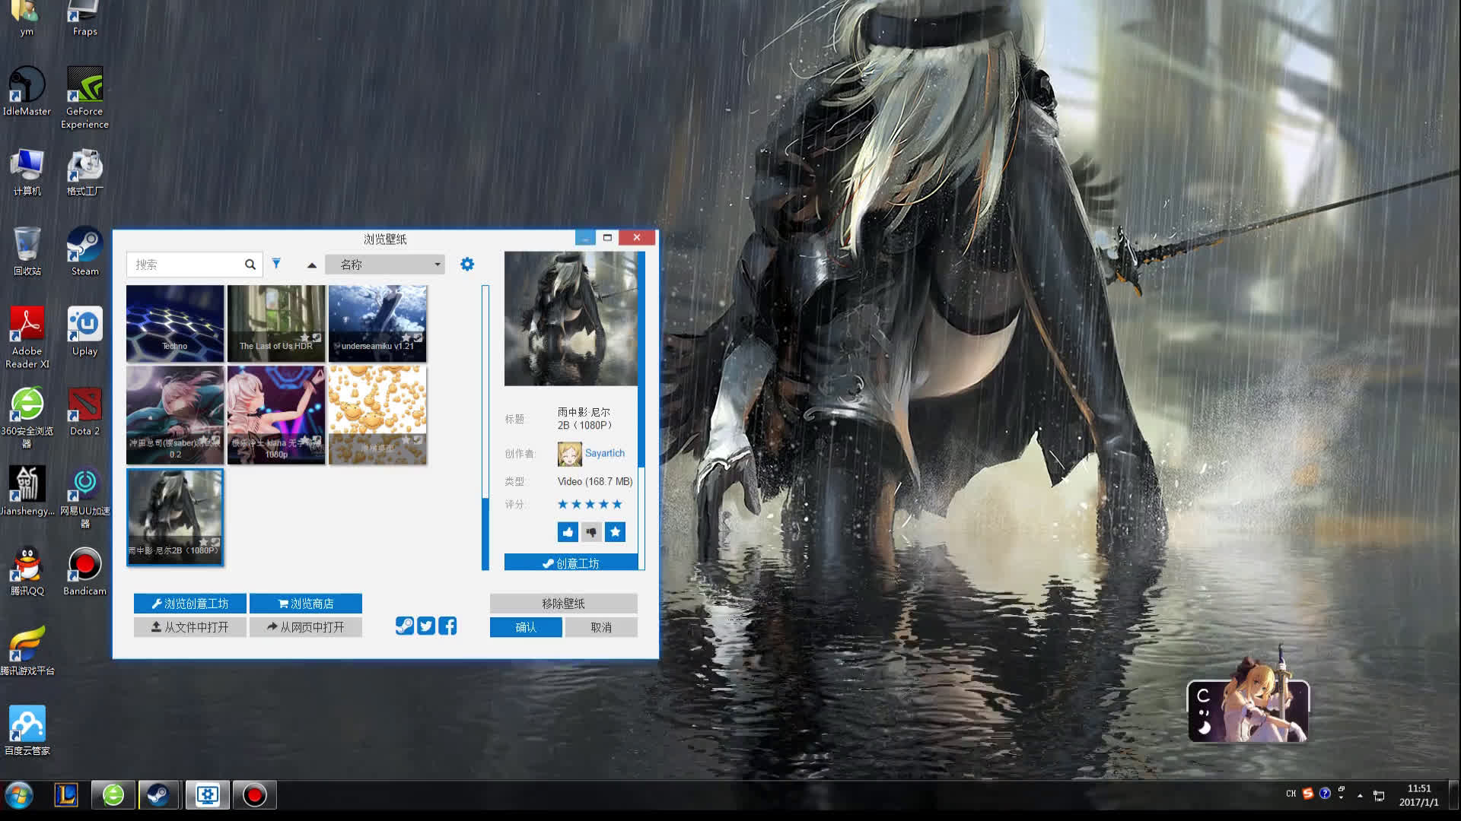The height and width of the screenshot is (821, 1461).
Task: Open the Windows Start button
Action: coord(19,795)
